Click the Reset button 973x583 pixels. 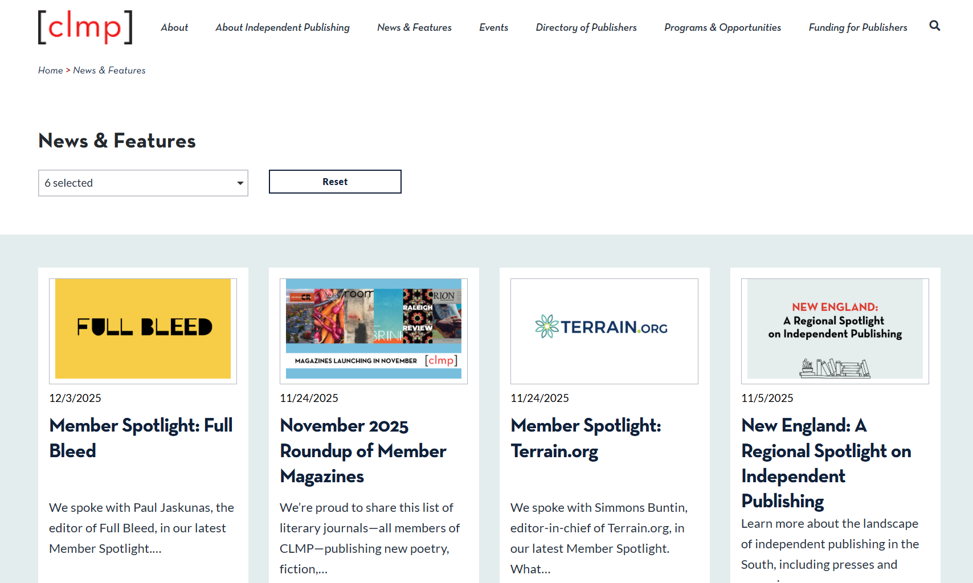click(335, 182)
